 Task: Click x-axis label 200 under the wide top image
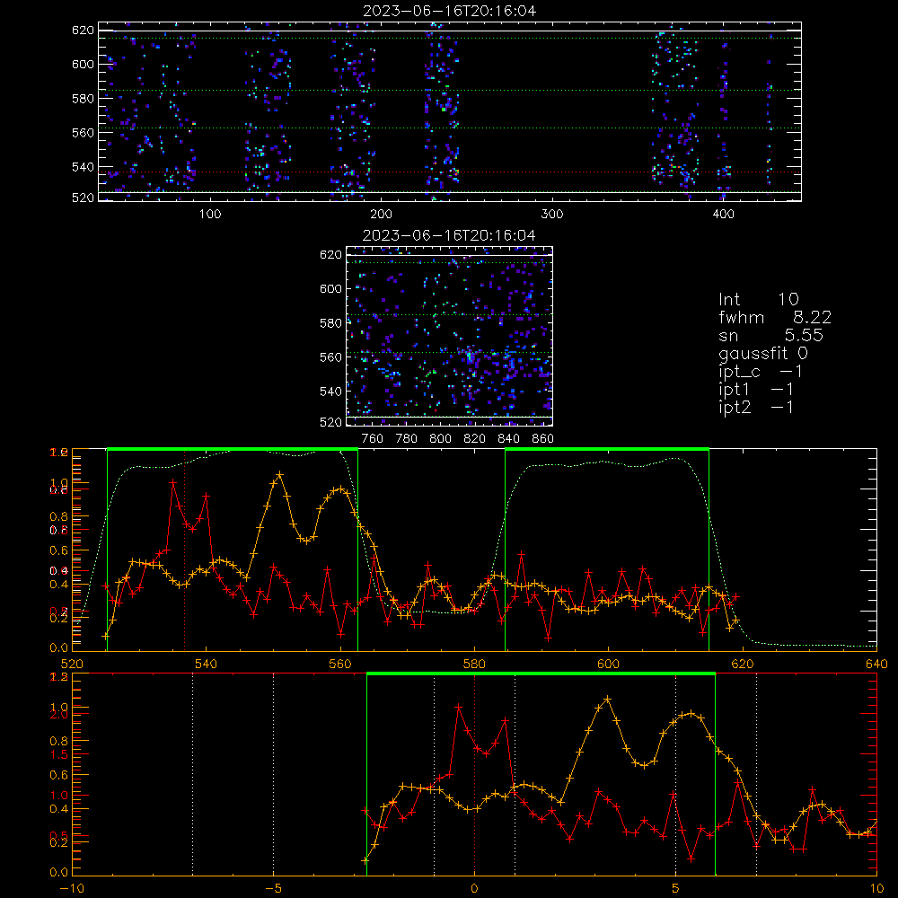point(381,215)
